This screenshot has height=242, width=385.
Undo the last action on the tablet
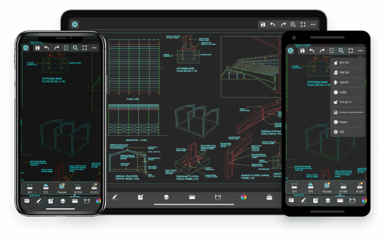(x=273, y=24)
